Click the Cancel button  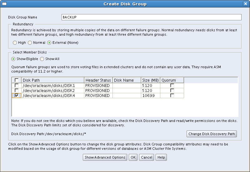(x=147, y=157)
